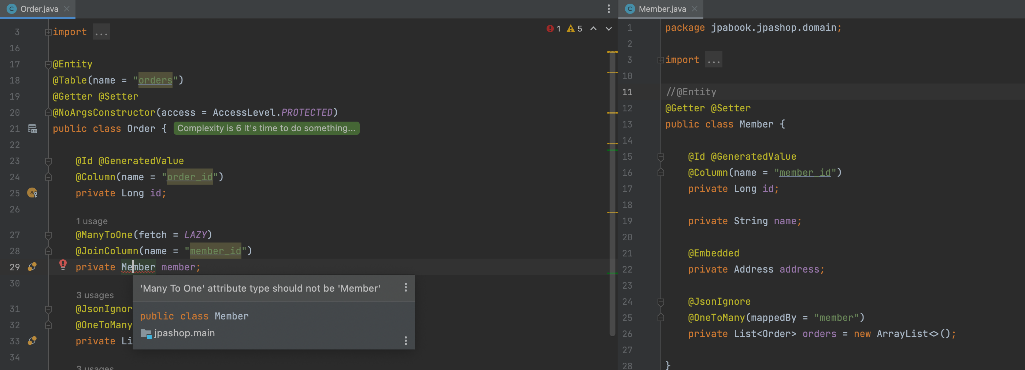Screen dimensions: 1025x370
Task: Switch to the Order.java tab
Action: 39,9
